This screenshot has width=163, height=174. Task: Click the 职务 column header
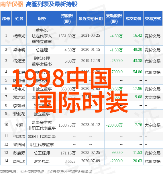[x=42, y=19]
